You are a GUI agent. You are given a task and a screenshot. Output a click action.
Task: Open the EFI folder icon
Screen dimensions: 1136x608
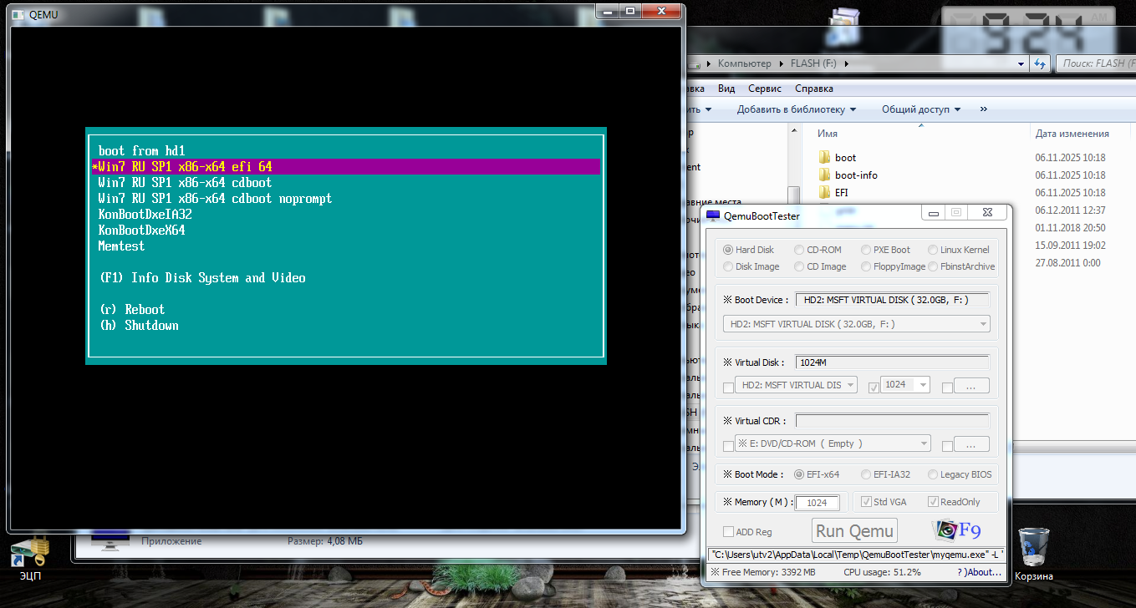(824, 193)
